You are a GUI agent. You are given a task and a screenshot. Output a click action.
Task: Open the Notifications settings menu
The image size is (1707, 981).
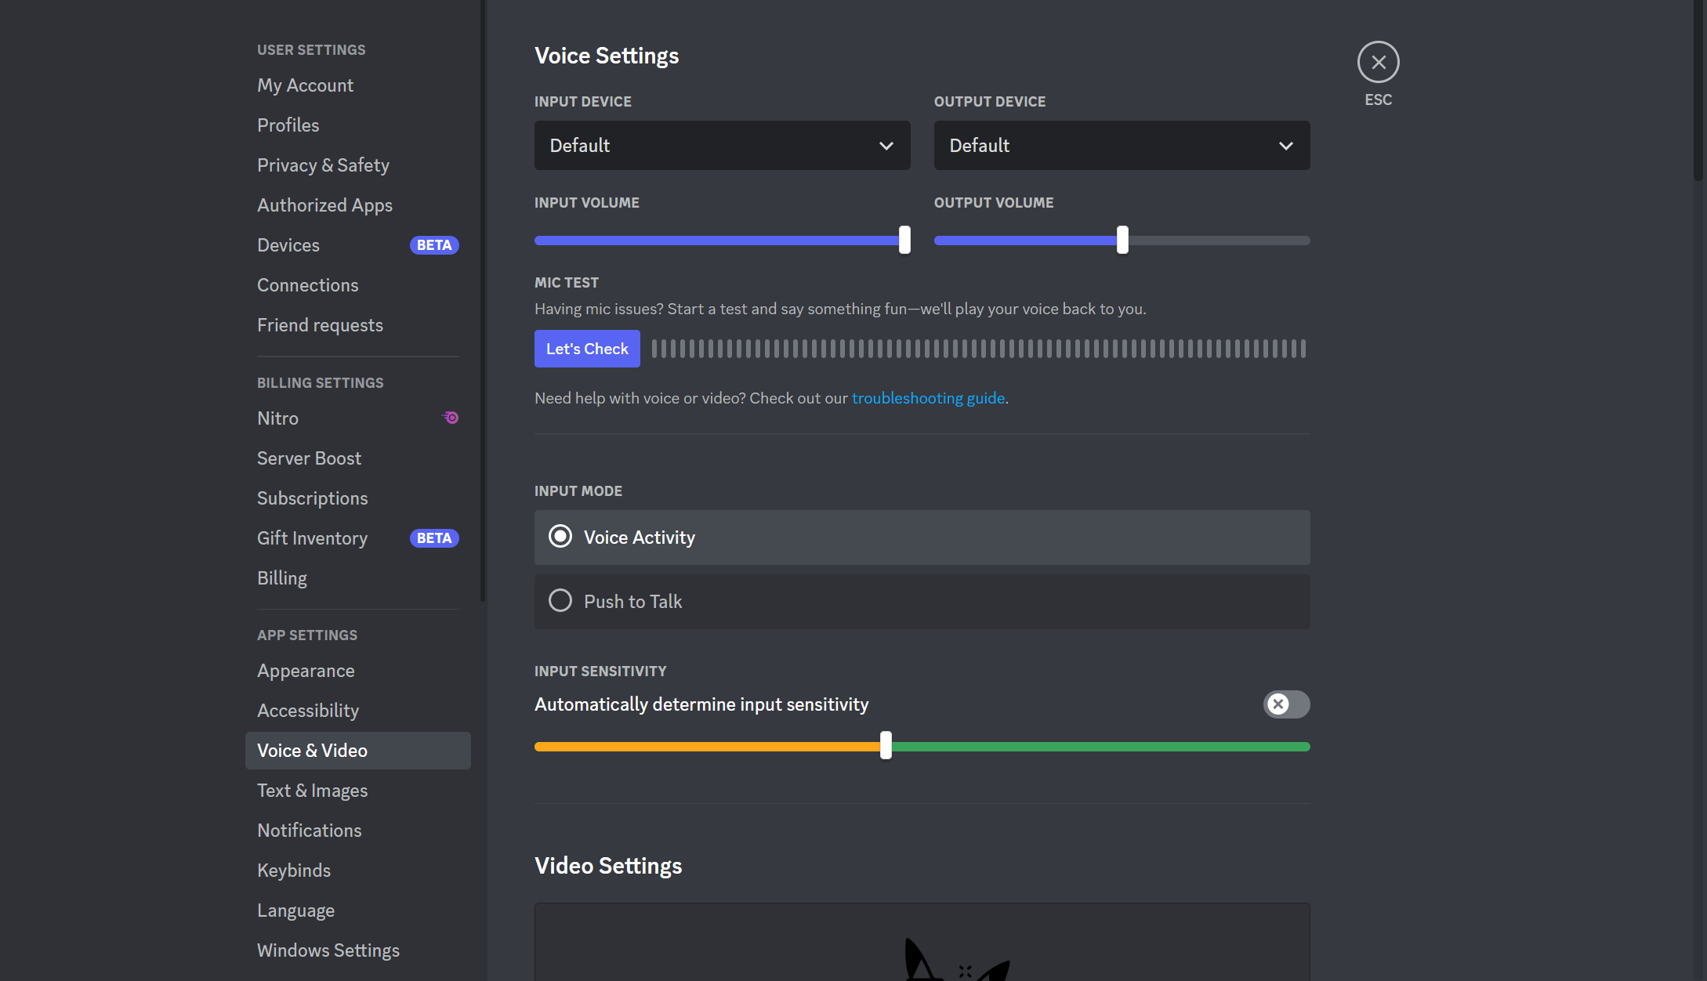point(308,830)
